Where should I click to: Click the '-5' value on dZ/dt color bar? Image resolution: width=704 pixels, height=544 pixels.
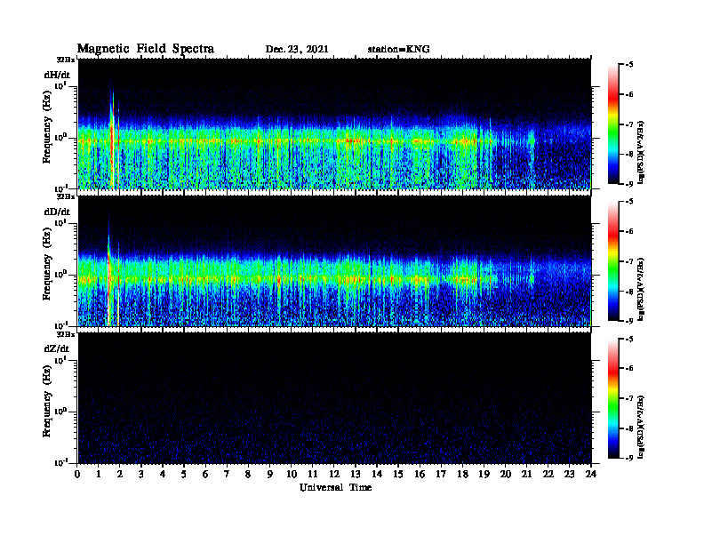[629, 339]
